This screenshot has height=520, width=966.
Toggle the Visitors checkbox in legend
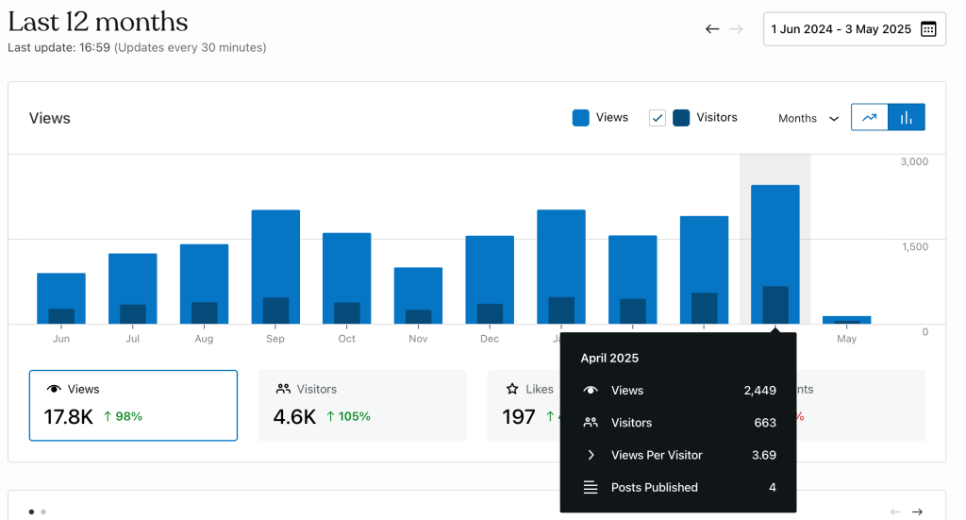pos(658,118)
